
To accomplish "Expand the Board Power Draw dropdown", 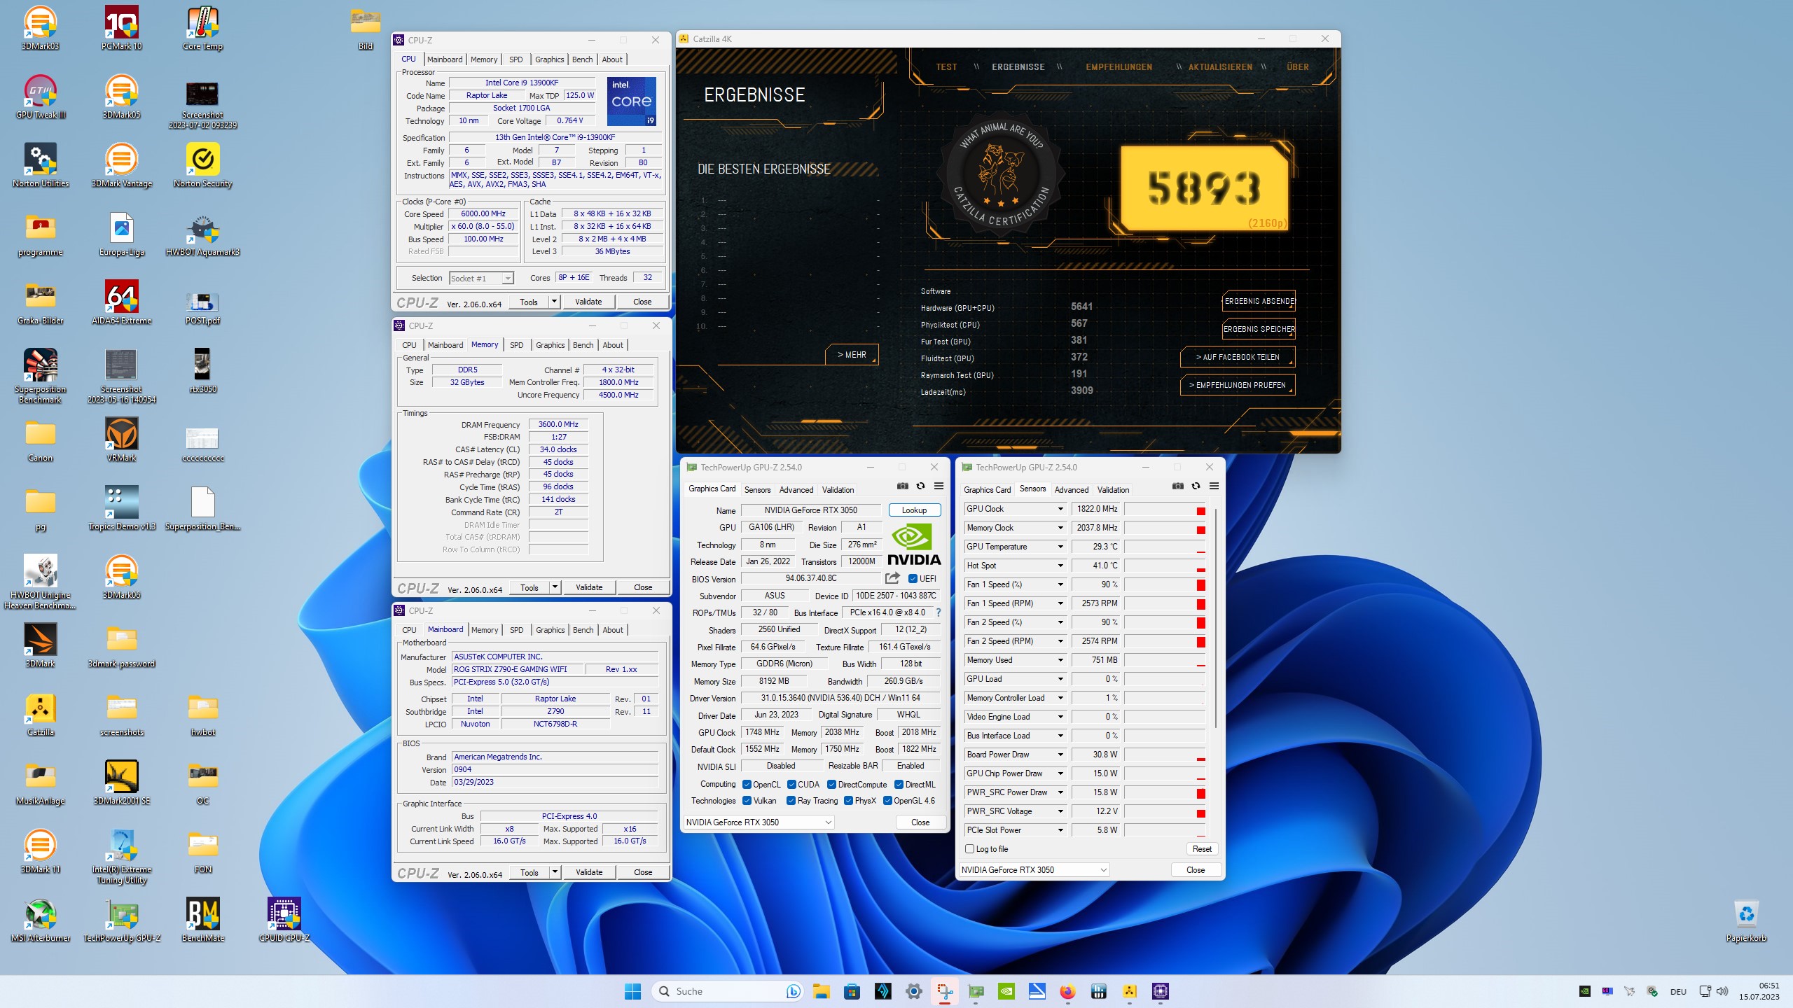I will coord(1060,755).
